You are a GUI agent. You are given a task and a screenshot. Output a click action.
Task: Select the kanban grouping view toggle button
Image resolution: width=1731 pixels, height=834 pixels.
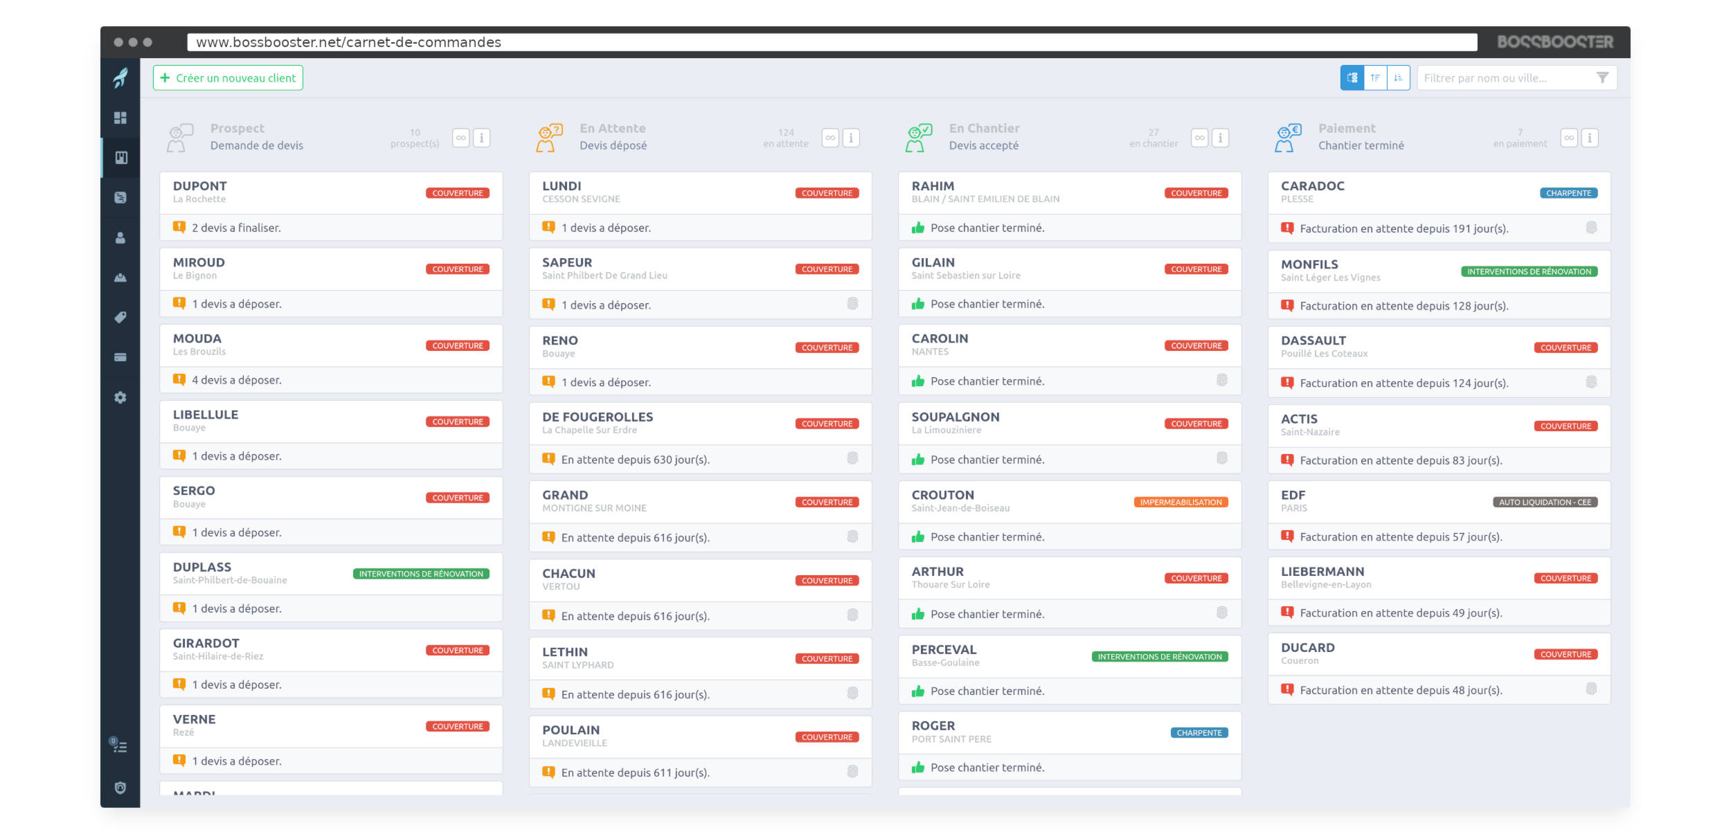(1352, 78)
